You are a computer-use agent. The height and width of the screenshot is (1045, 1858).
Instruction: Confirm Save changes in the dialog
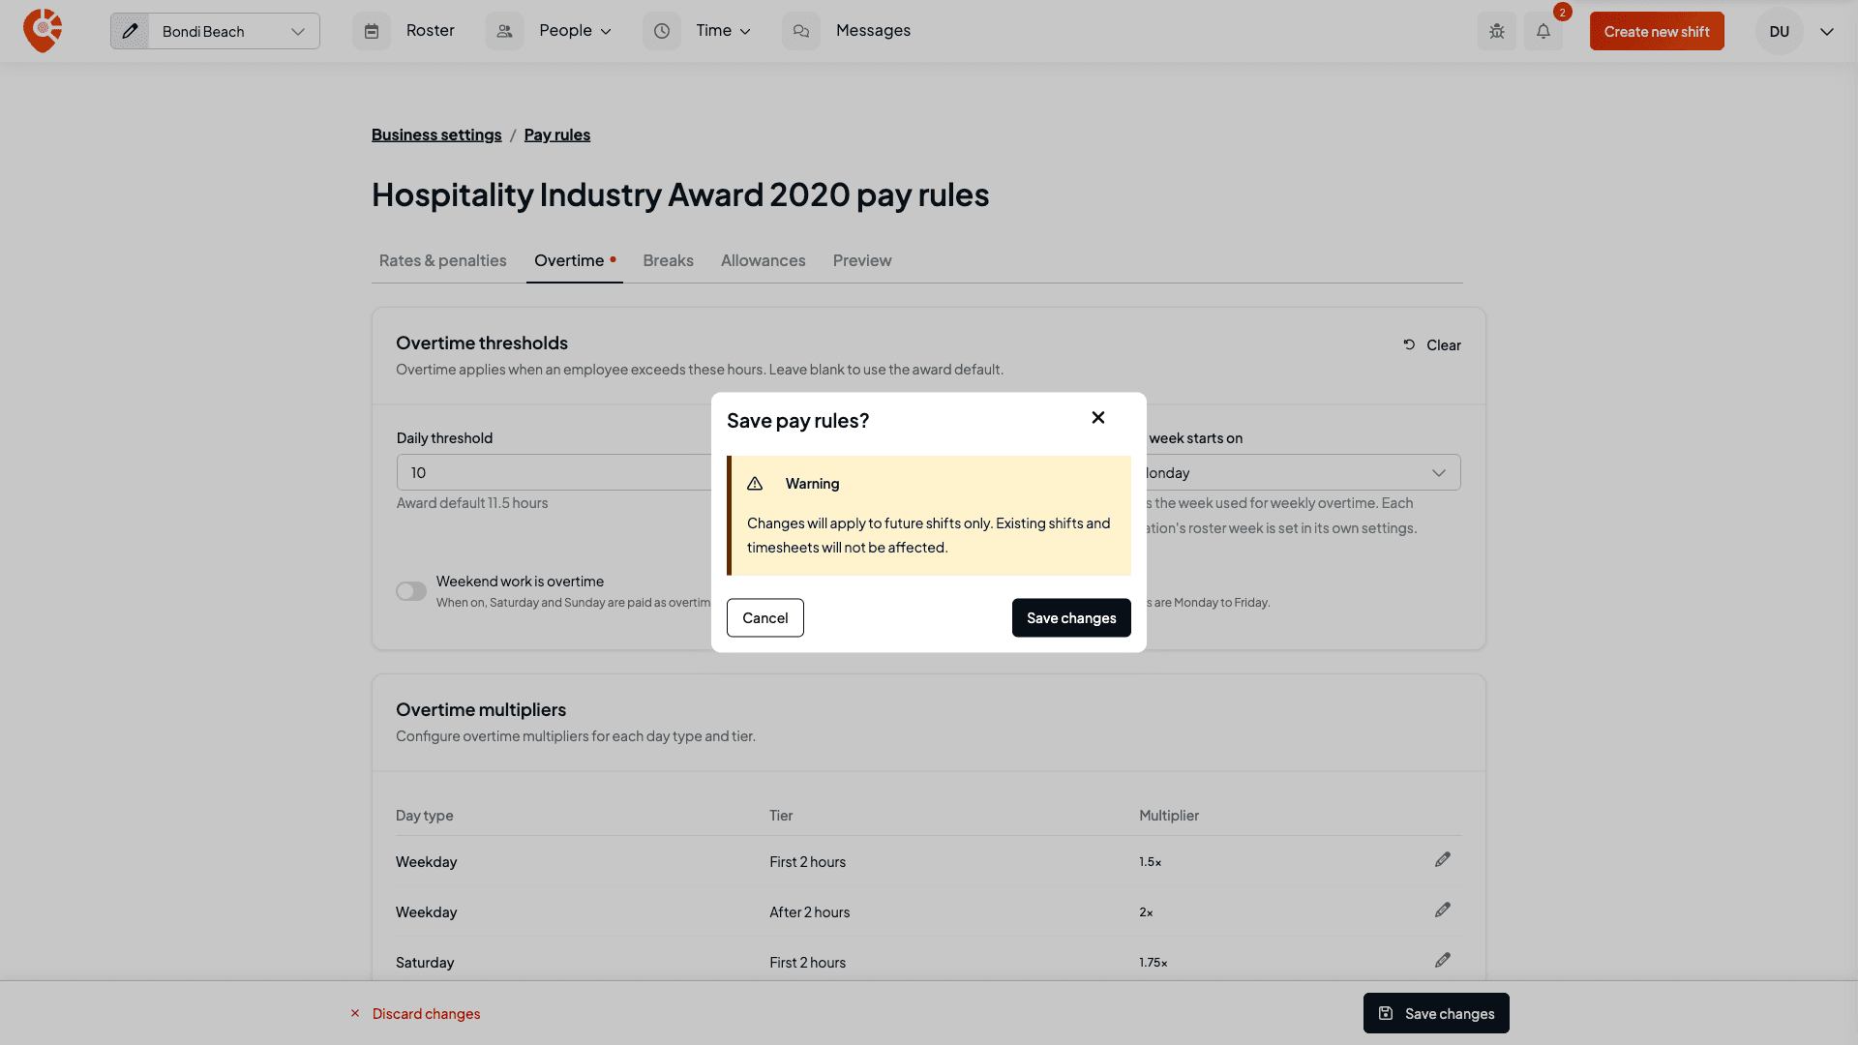point(1071,617)
